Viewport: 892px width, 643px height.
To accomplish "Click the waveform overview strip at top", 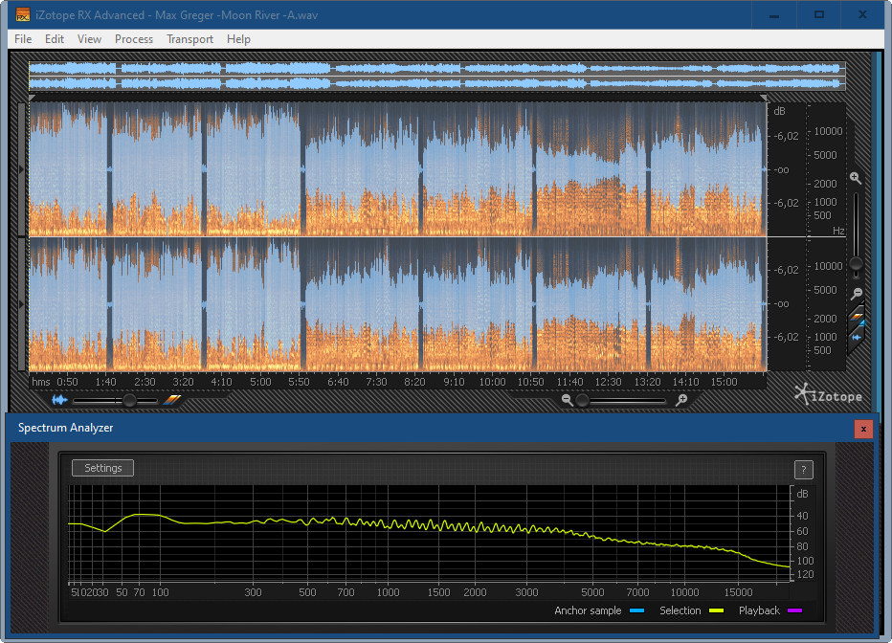I will coord(436,77).
